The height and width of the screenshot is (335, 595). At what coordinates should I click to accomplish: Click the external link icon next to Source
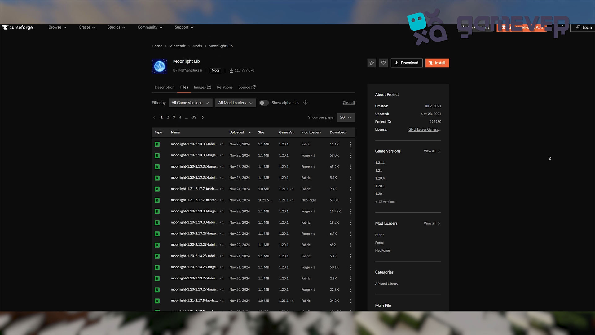253,87
